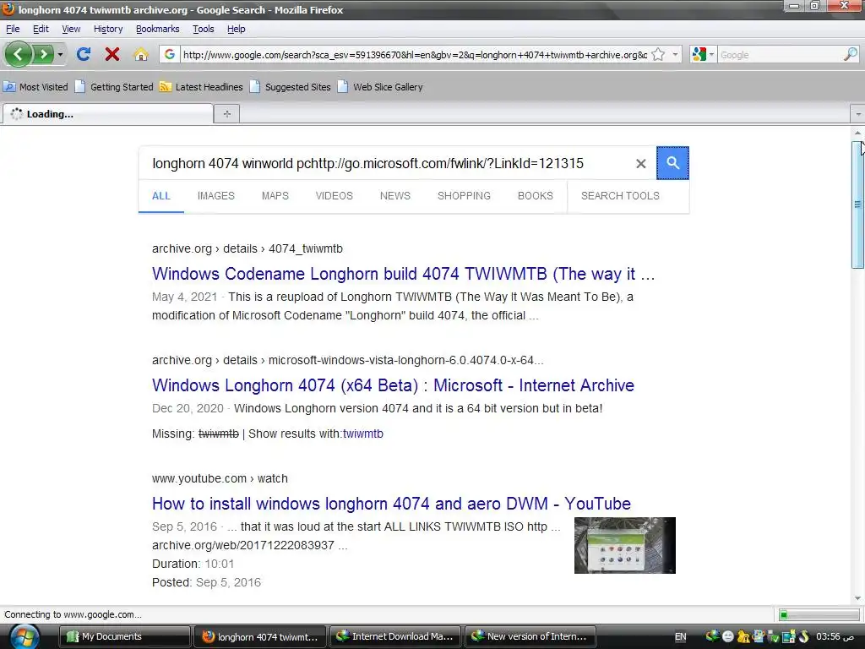Switch to the VIDEOS results tab
Screen dimensions: 865x649
(x=334, y=196)
